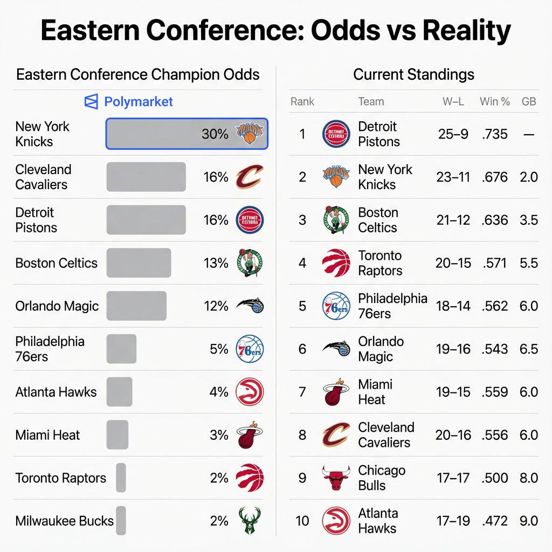Click the Milwaukee Bucks deer logo
This screenshot has height=552, width=552.
tap(250, 520)
